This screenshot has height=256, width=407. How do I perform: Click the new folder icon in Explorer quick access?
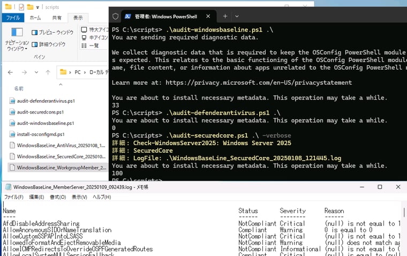[x=31, y=7]
